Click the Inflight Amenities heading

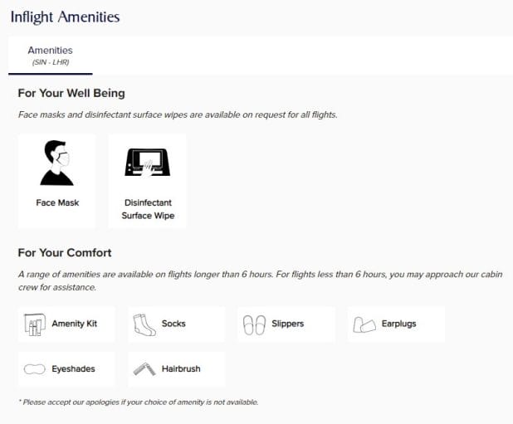(x=65, y=17)
